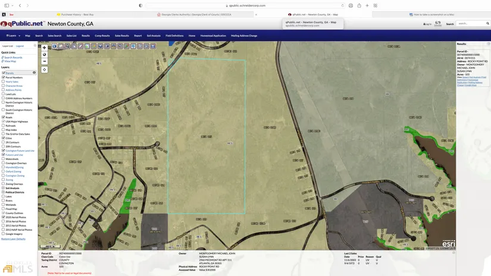
Task: Click the globe full-extent map button
Action: [x=44, y=55]
